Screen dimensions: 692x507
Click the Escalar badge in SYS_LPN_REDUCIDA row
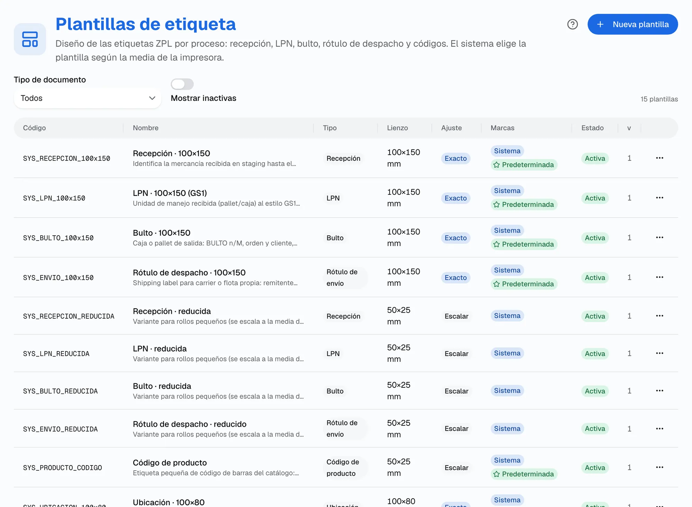click(x=456, y=354)
